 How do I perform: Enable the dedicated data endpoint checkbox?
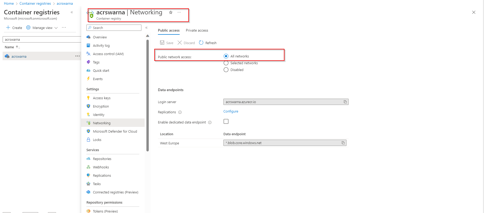(x=226, y=121)
